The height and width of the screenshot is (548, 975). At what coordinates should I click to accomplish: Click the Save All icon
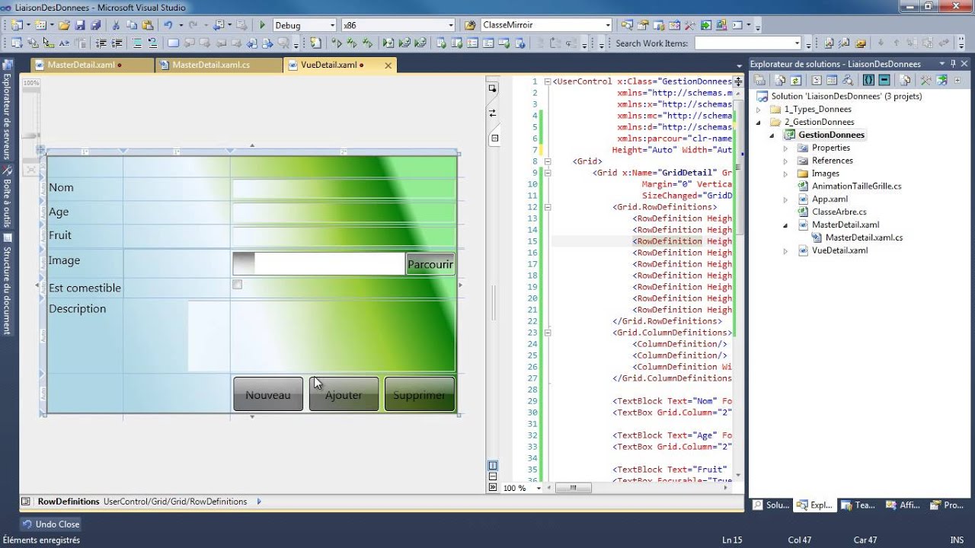(x=95, y=25)
